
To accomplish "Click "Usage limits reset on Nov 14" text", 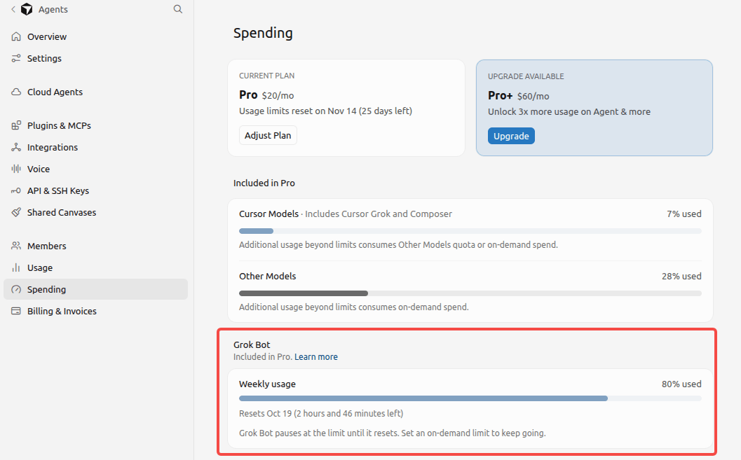I will pos(325,111).
